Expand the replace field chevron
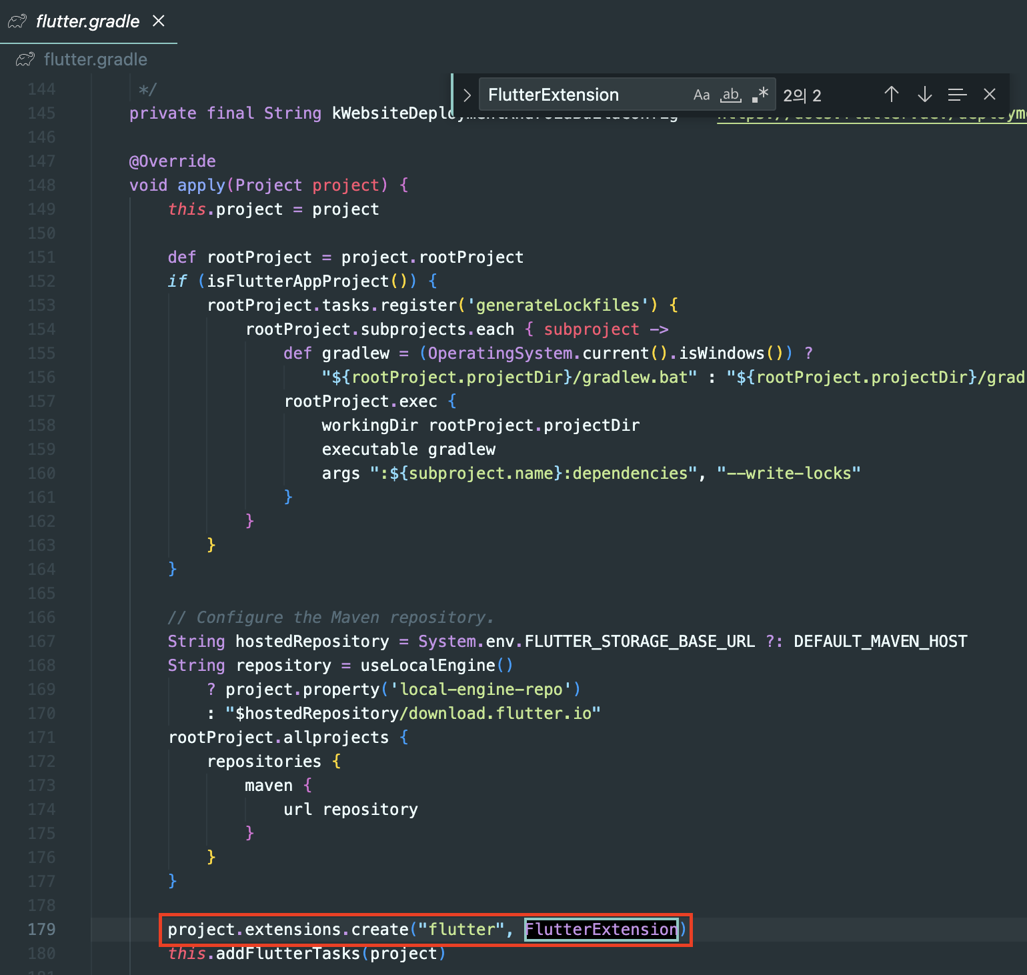 click(x=467, y=95)
